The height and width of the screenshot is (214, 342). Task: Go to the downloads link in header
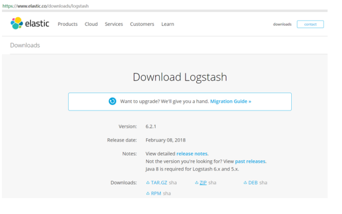click(x=282, y=24)
